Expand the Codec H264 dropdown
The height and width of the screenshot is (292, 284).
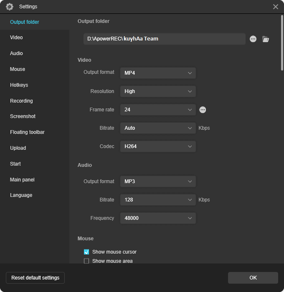tap(158, 146)
